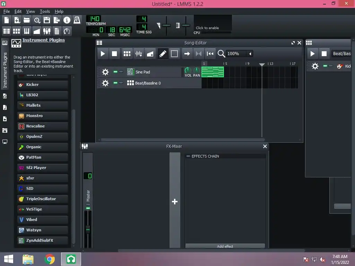Save the current project
The height and width of the screenshot is (266, 355).
coord(47,20)
